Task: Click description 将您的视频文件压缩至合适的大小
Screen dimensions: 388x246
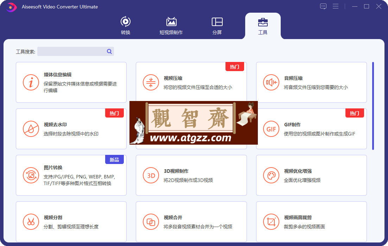Action: coord(198,87)
